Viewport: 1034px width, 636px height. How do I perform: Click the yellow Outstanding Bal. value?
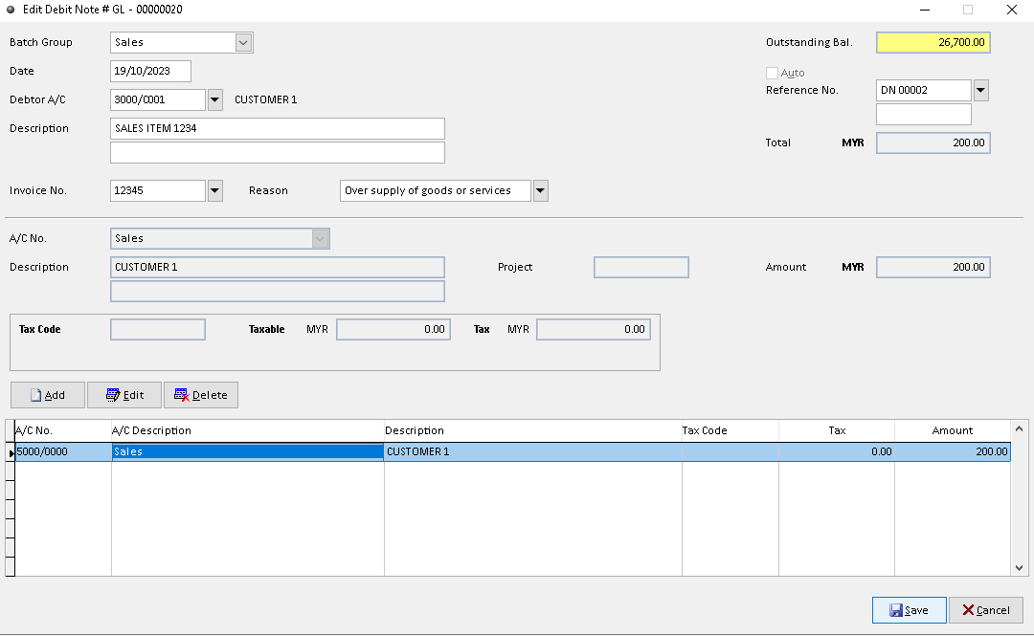933,43
